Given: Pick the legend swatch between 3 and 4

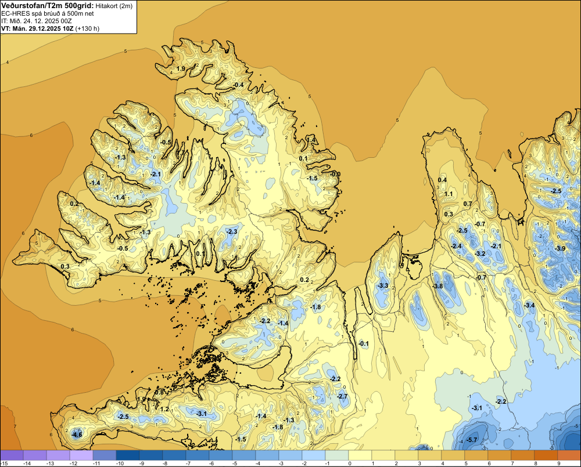Looking at the screenshot, I should click(430, 455).
